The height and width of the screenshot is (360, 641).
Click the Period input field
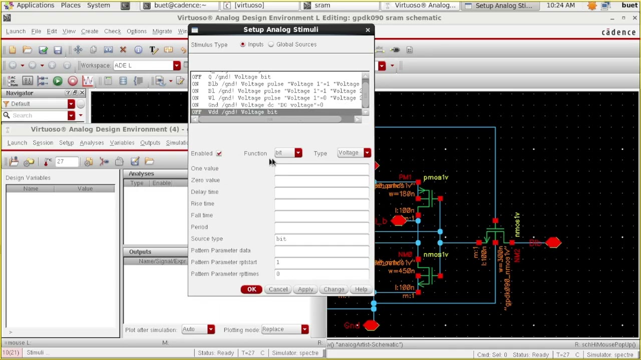322,227
